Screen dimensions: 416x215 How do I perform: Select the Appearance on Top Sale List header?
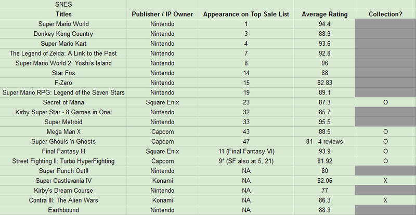(246, 14)
